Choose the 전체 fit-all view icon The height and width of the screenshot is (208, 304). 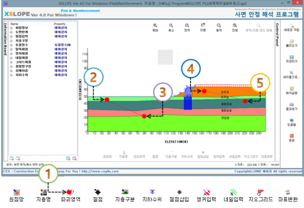point(234,25)
